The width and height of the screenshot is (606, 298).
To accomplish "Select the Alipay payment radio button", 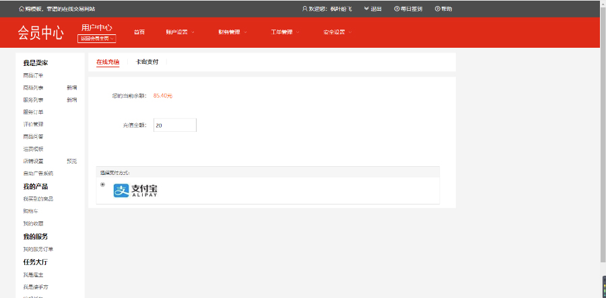I will [x=102, y=184].
